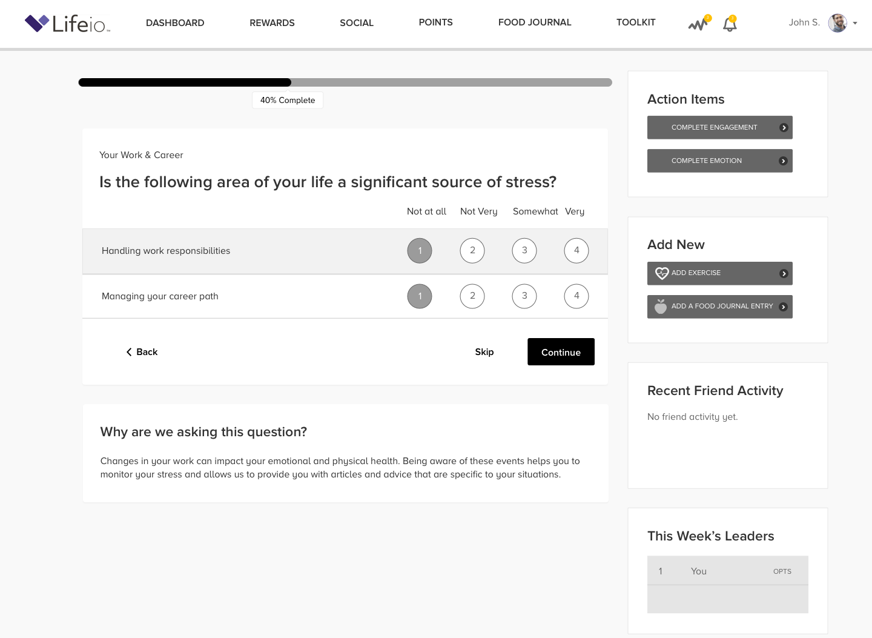Click the Lifeio logo
This screenshot has height=638, width=872.
[67, 24]
